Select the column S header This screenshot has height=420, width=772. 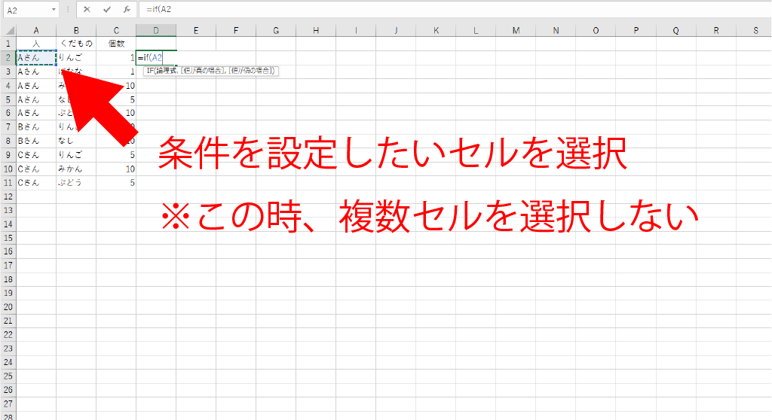point(755,30)
